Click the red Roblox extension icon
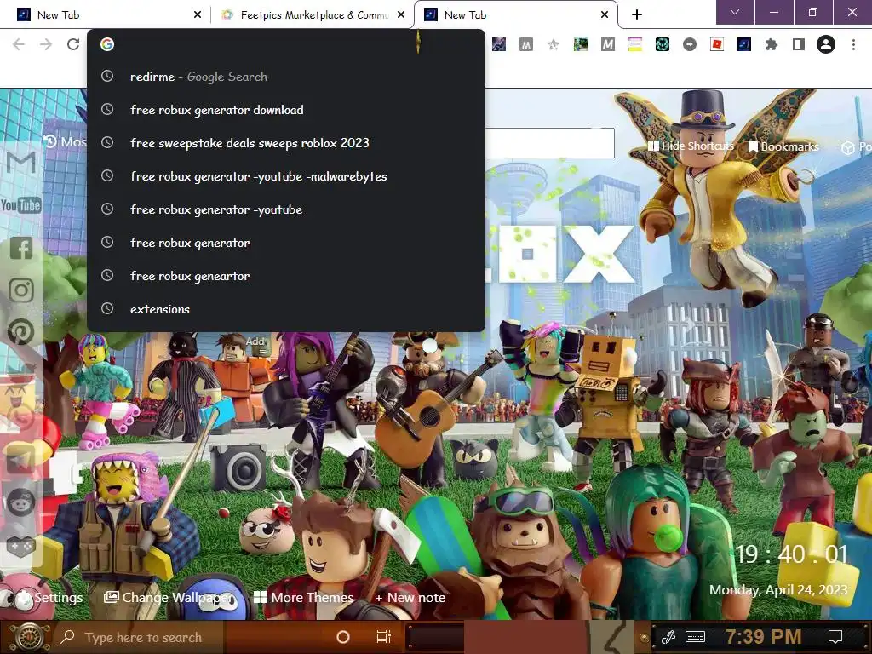 click(x=717, y=44)
